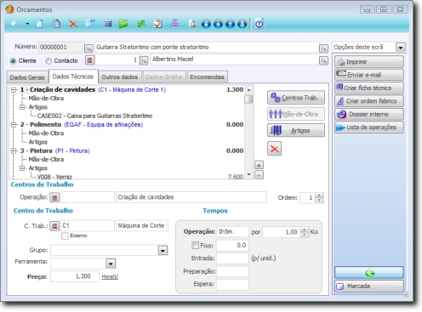This screenshot has height=312, width=422.
Task: Click the Imprimir button
Action: coord(369,62)
